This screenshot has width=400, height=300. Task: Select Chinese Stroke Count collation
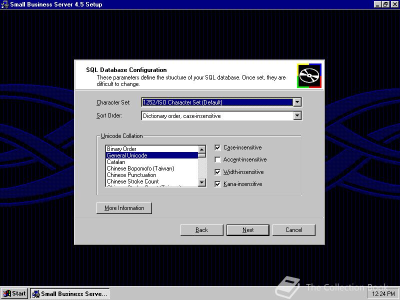[x=152, y=181]
